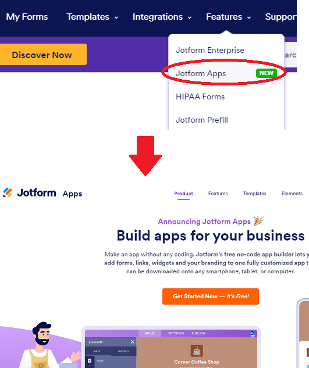Click the Corner Coffee Shop cup icon
The height and width of the screenshot is (368, 309).
click(197, 351)
